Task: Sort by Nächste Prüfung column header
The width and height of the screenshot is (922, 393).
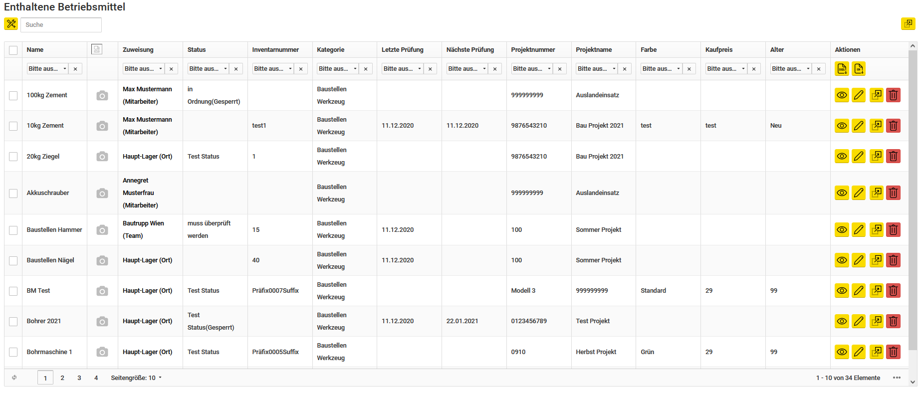Action: coord(470,49)
